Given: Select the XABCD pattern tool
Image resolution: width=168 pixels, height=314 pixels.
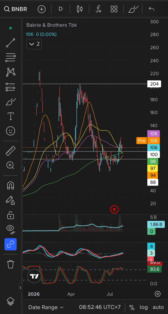Looking at the screenshot, I should [x=10, y=72].
